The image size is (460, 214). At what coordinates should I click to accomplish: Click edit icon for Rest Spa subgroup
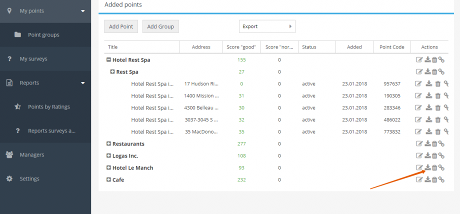(419, 72)
